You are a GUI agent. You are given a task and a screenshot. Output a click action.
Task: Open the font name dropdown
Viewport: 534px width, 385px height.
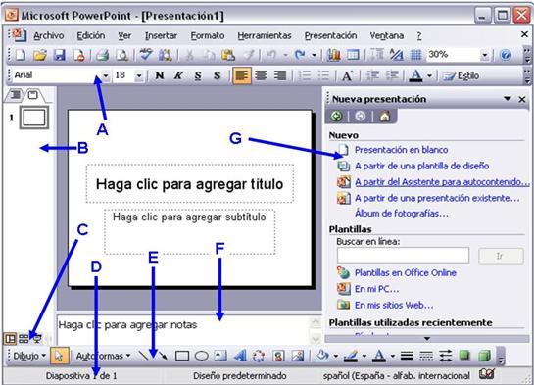point(106,75)
